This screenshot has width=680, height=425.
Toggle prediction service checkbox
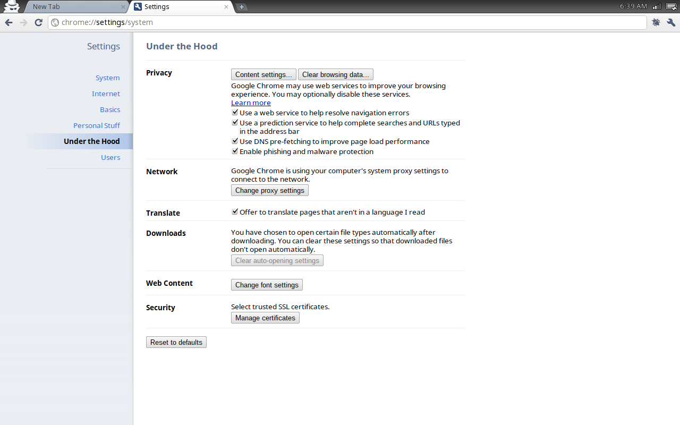point(235,123)
